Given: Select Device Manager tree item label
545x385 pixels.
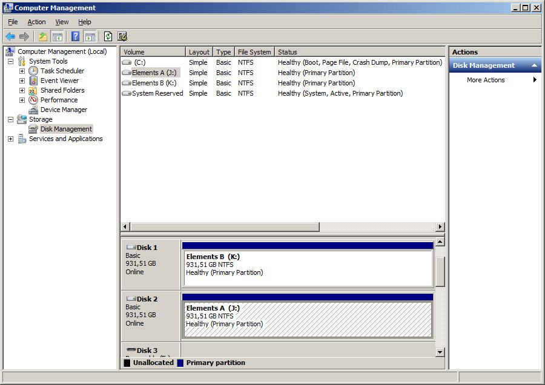Looking at the screenshot, I should (64, 110).
